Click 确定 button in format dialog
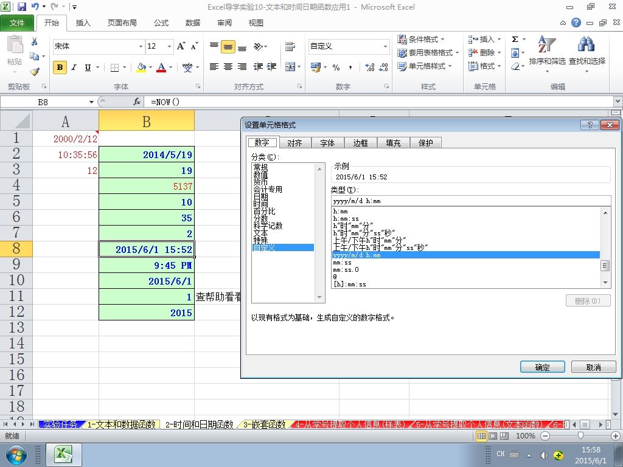The width and height of the screenshot is (623, 467). 542,367
